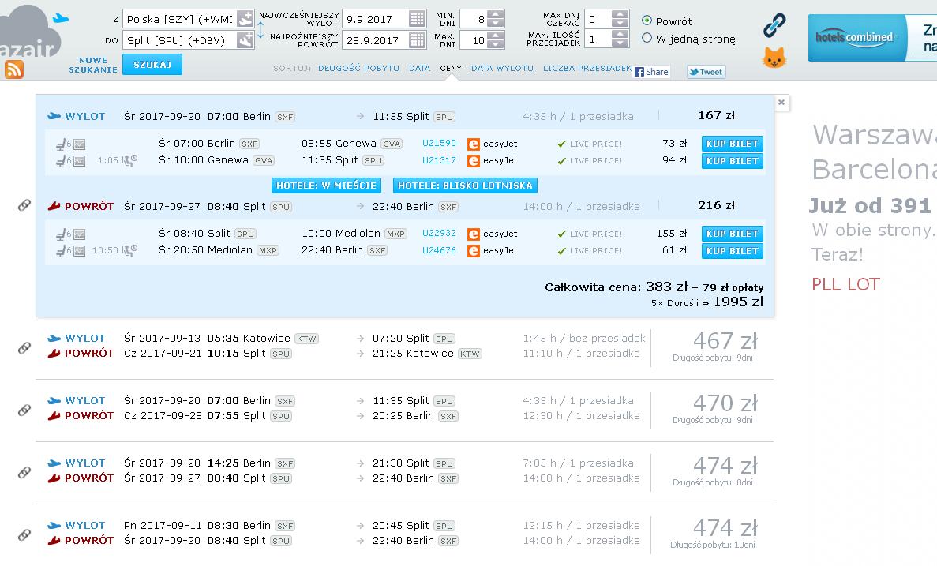Copy permalink for Katowice–Split 467 zł result
The image size is (937, 566).
click(24, 347)
